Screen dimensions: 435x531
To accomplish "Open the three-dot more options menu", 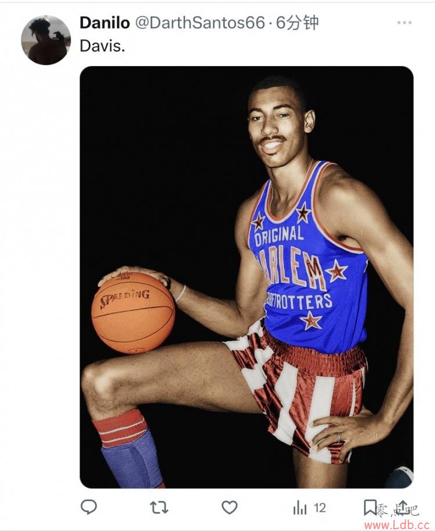I will pyautogui.click(x=404, y=23).
